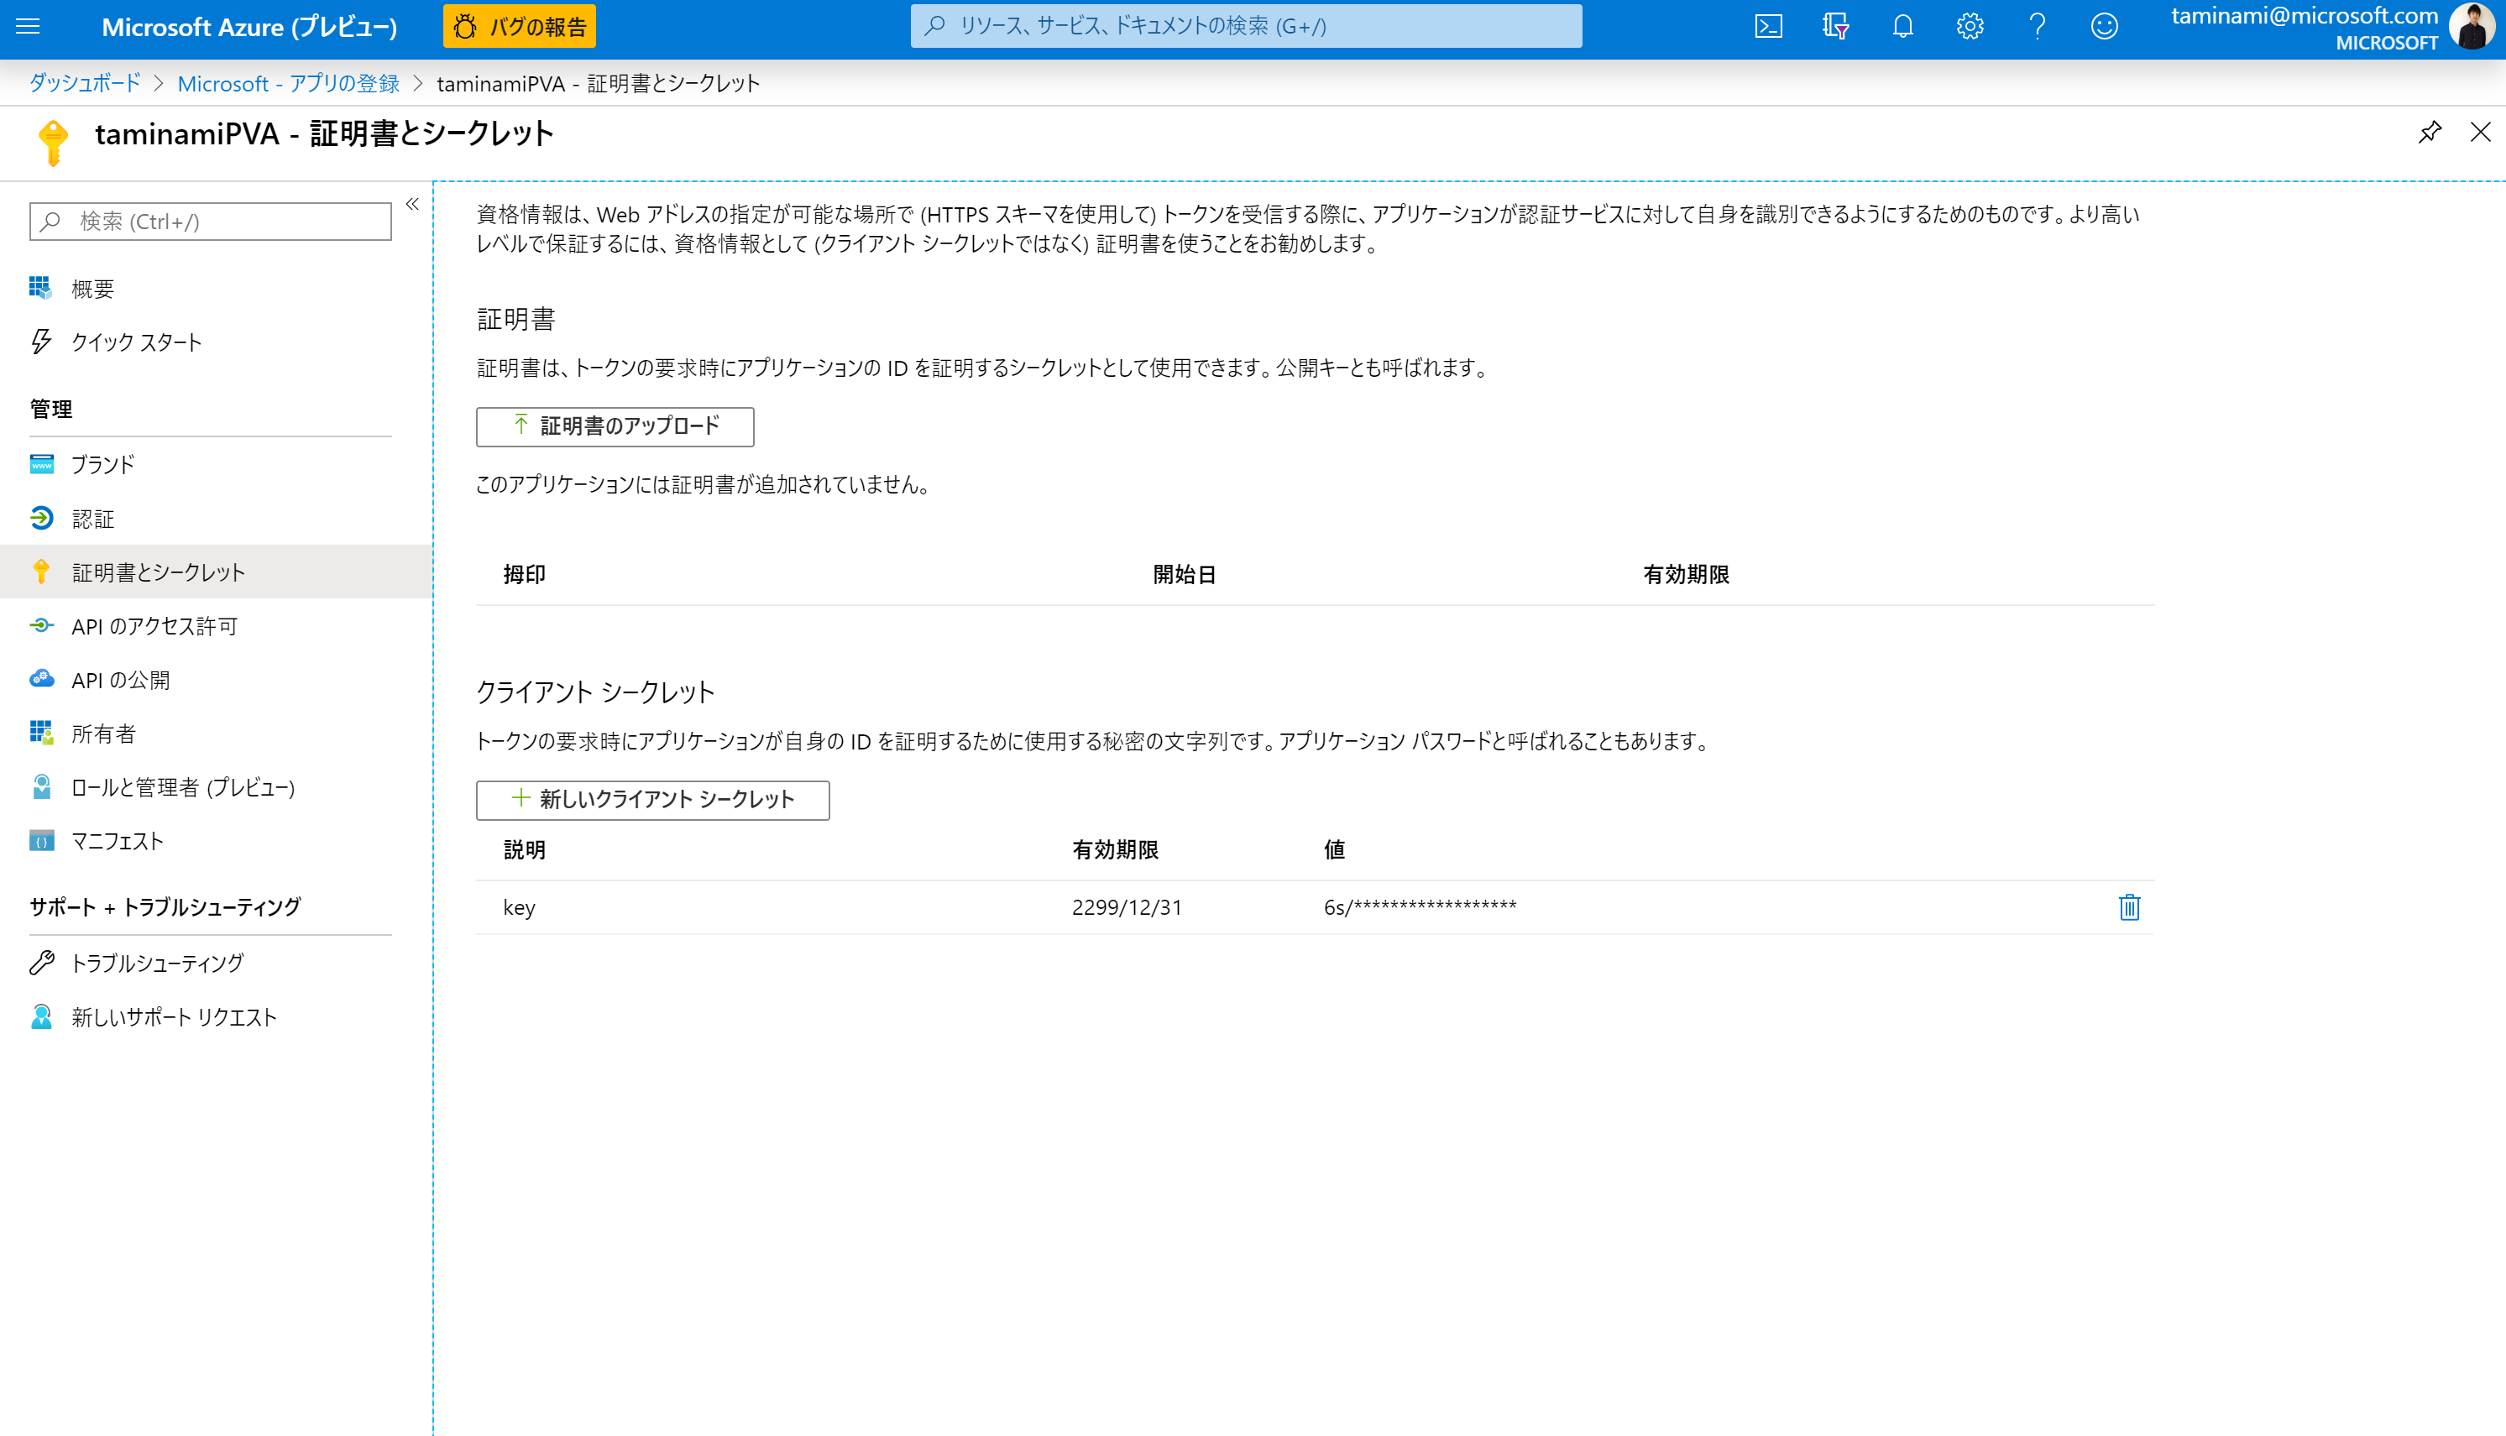Click 証明書のアップロード button
This screenshot has width=2506, height=1436.
click(615, 426)
